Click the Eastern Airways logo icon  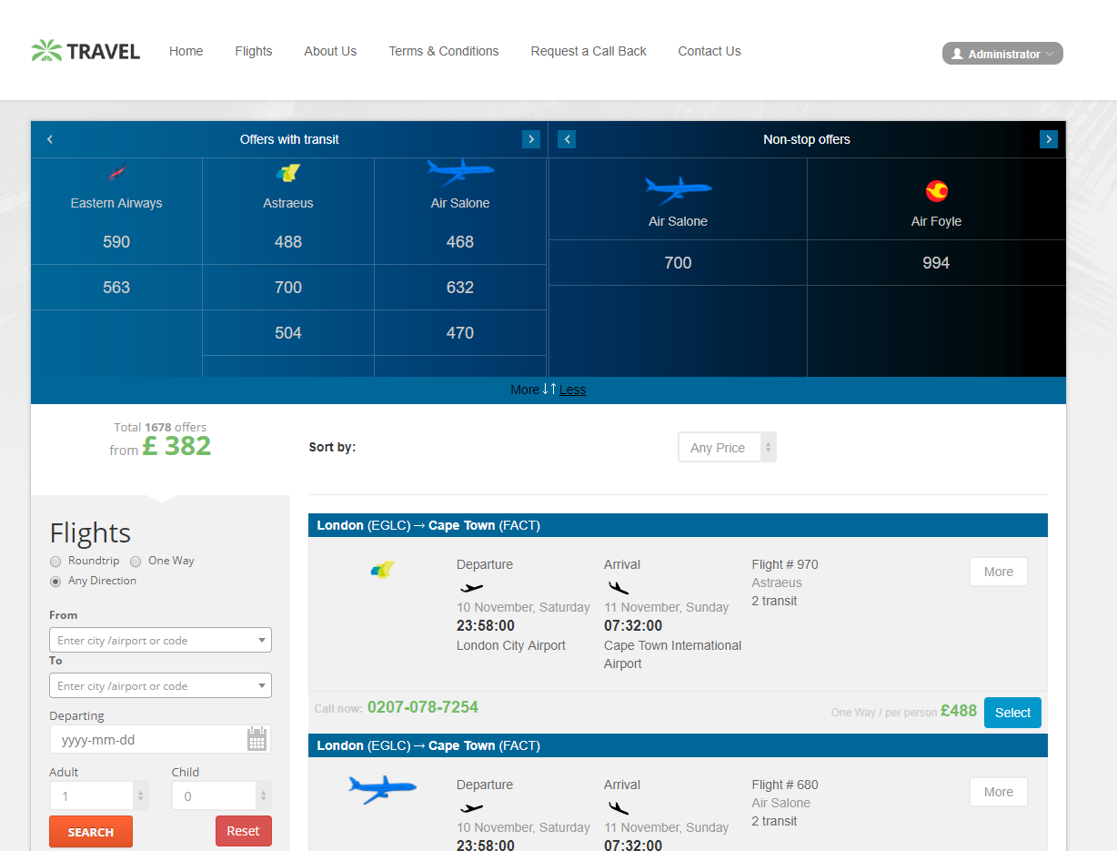coord(116,172)
